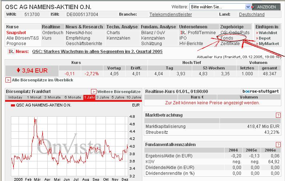This screenshot has height=181, width=285.
Task: Open Kennzahlen under Techn. Analyse
Action: [118, 38]
